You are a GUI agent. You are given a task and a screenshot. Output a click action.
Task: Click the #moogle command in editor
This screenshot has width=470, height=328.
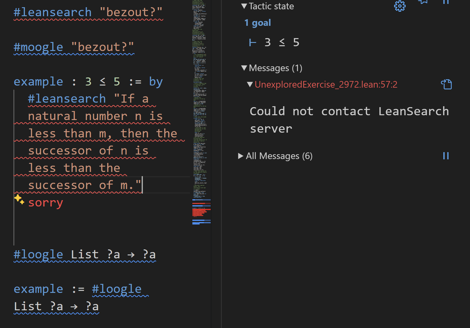pos(38,47)
